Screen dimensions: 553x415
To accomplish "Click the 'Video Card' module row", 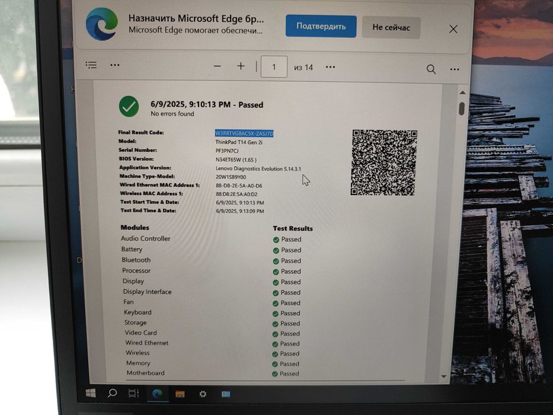I will click(x=140, y=333).
